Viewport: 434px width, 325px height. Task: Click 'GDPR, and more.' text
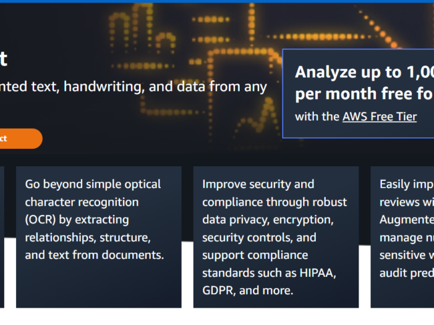248,290
